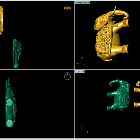
Task: Pick the gold ring circle with a blue gem on top
Action: click(x=67, y=76)
